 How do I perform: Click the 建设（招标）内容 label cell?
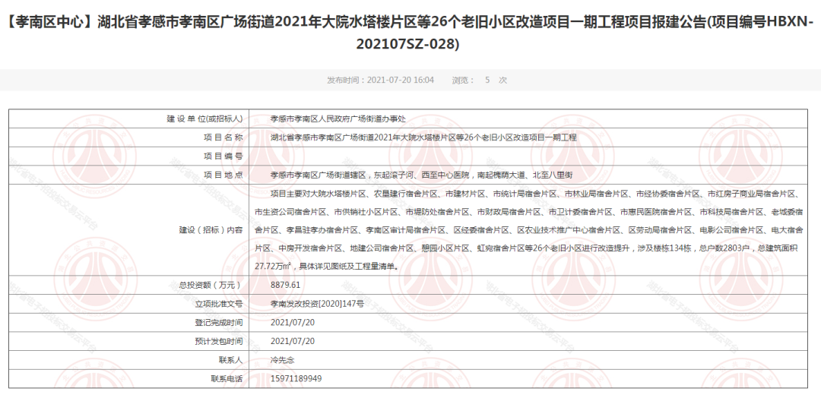(x=211, y=229)
